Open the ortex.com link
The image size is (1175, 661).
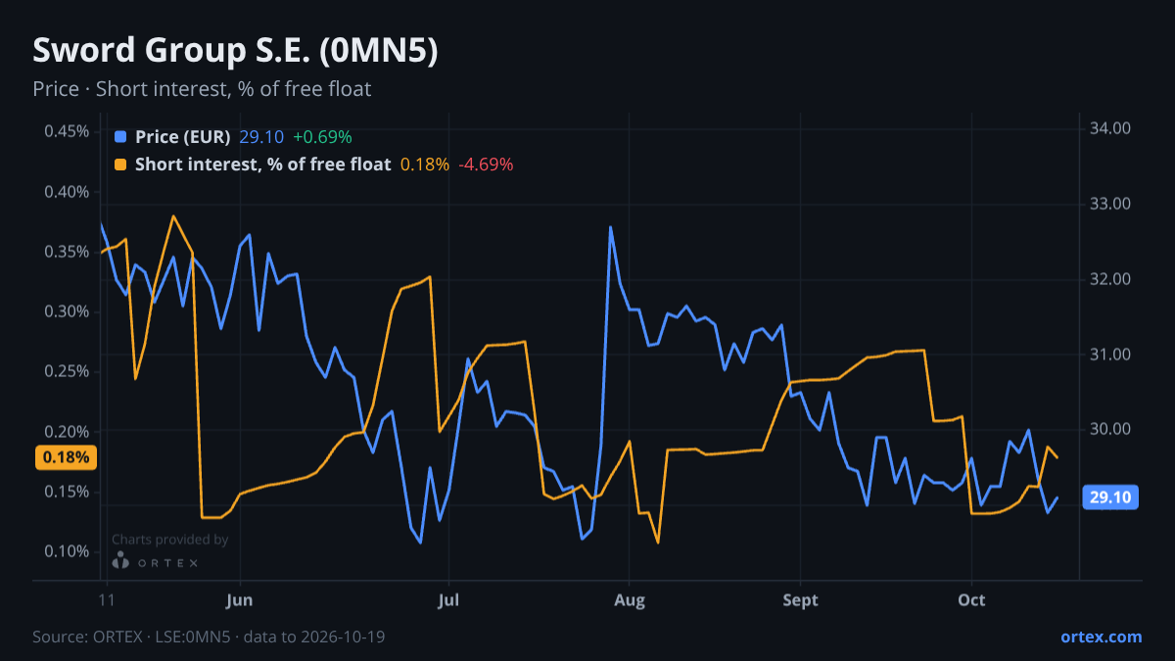pyautogui.click(x=1101, y=637)
